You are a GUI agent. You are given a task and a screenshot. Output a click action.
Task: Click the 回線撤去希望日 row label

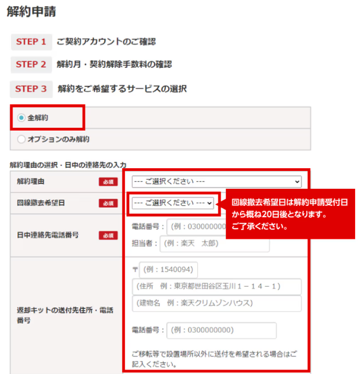[x=41, y=203]
